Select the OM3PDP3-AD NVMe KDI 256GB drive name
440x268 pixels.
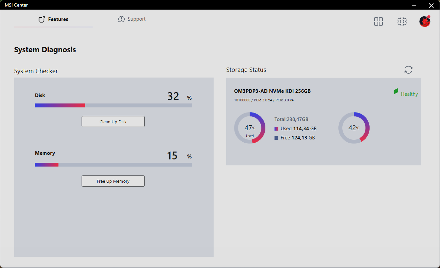(272, 91)
